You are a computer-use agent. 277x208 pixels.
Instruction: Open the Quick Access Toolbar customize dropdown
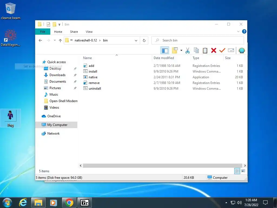coord(59,24)
